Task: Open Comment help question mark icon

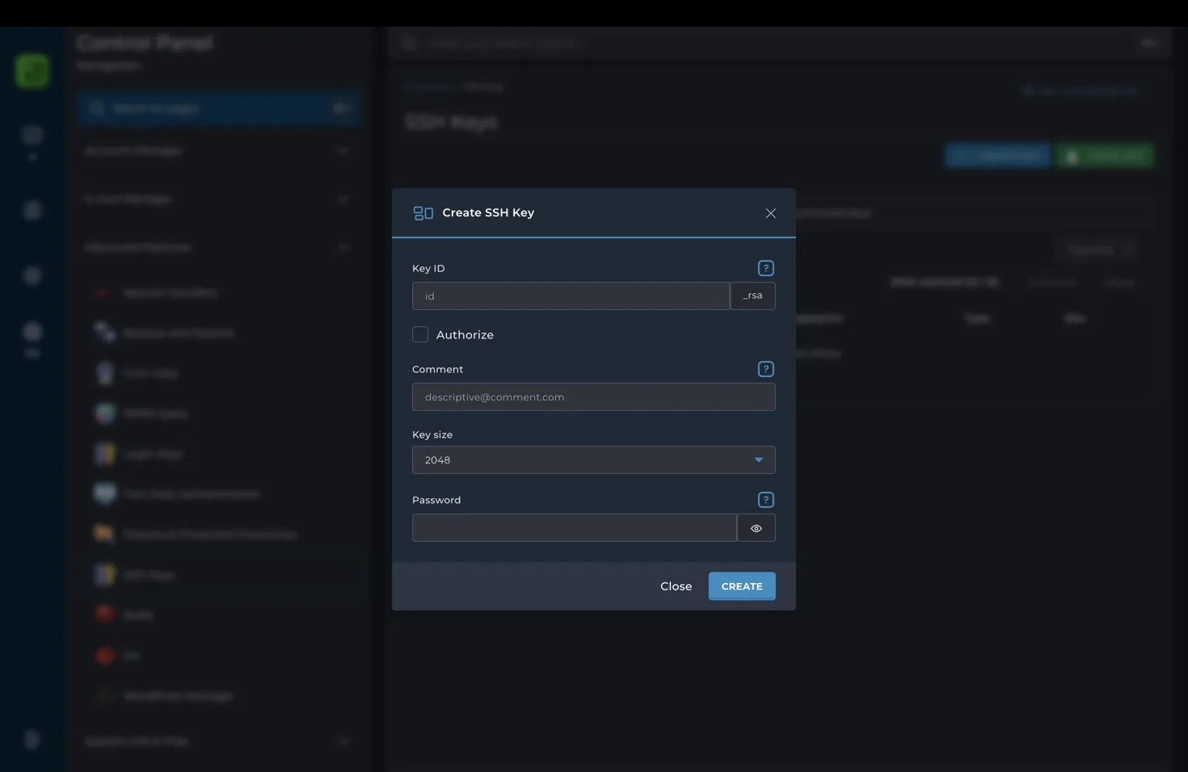Action: [765, 369]
